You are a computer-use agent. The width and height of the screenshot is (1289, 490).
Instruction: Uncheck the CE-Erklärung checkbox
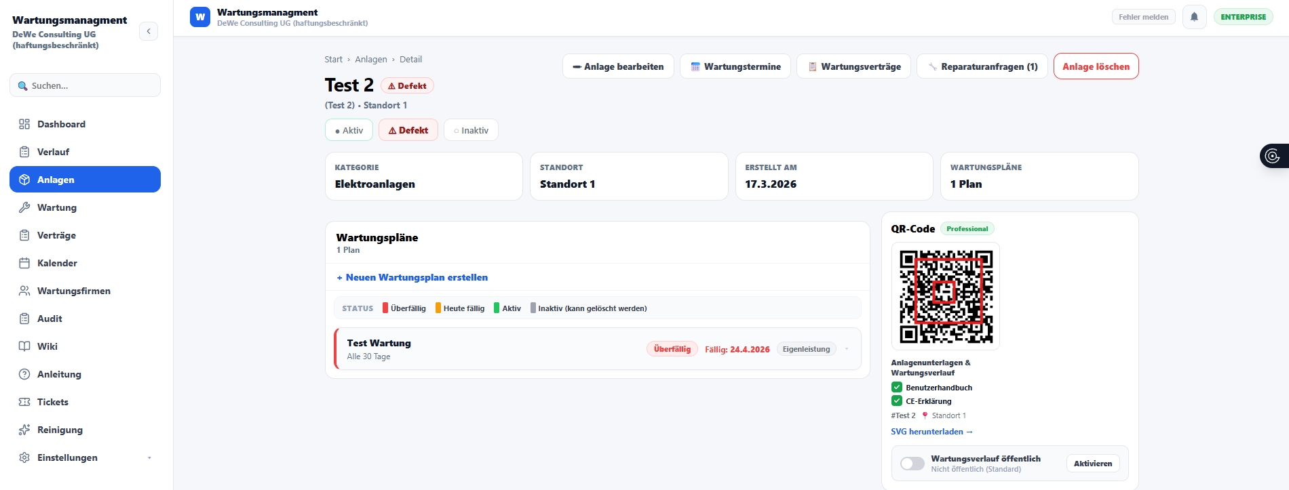pos(897,401)
